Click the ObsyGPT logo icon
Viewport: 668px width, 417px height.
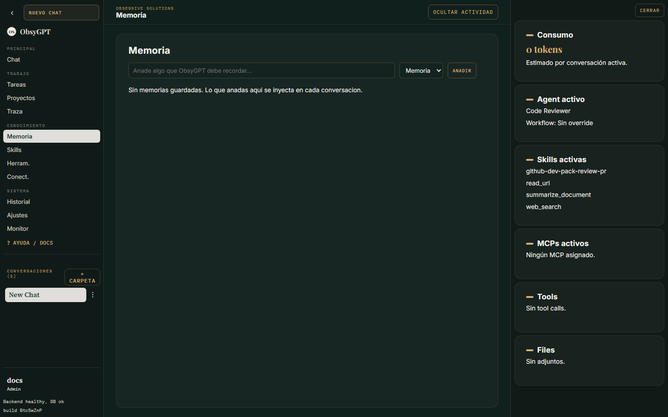(x=12, y=32)
